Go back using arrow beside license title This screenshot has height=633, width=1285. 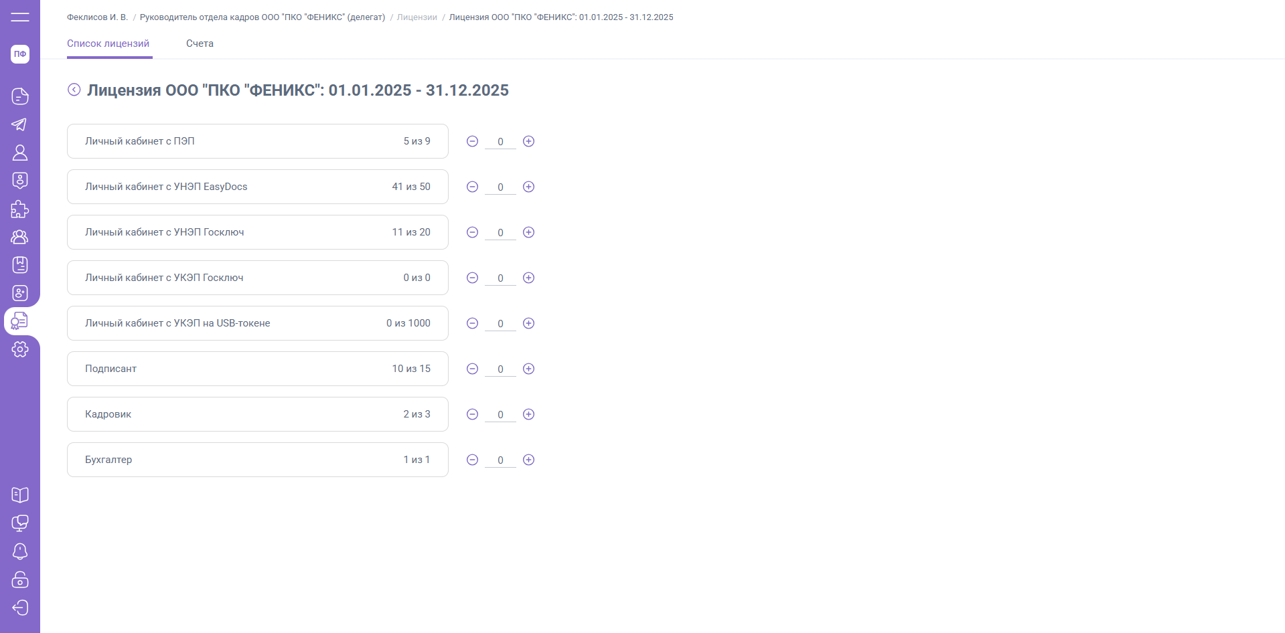[x=74, y=90]
